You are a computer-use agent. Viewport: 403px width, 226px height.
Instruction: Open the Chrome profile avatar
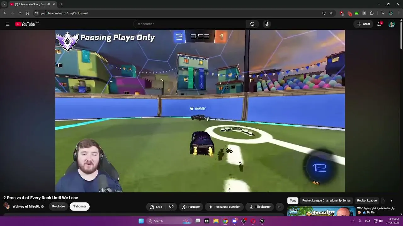point(391,13)
